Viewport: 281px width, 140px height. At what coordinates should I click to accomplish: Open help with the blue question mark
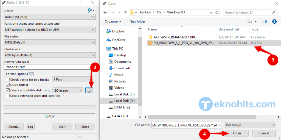pos(274,21)
